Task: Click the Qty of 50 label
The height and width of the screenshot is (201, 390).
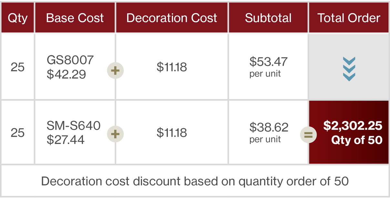Action: 357,140
